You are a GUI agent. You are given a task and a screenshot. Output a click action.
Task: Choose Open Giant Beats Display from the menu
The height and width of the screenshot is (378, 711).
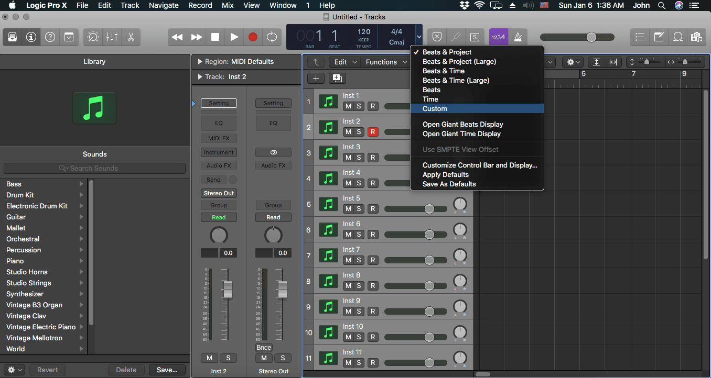click(464, 125)
